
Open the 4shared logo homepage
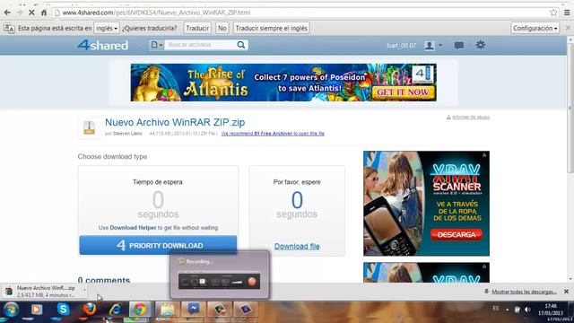(103, 45)
